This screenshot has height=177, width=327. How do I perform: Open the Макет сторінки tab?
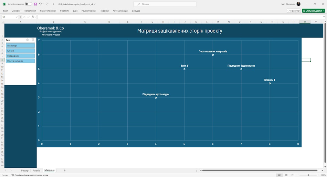(48, 11)
